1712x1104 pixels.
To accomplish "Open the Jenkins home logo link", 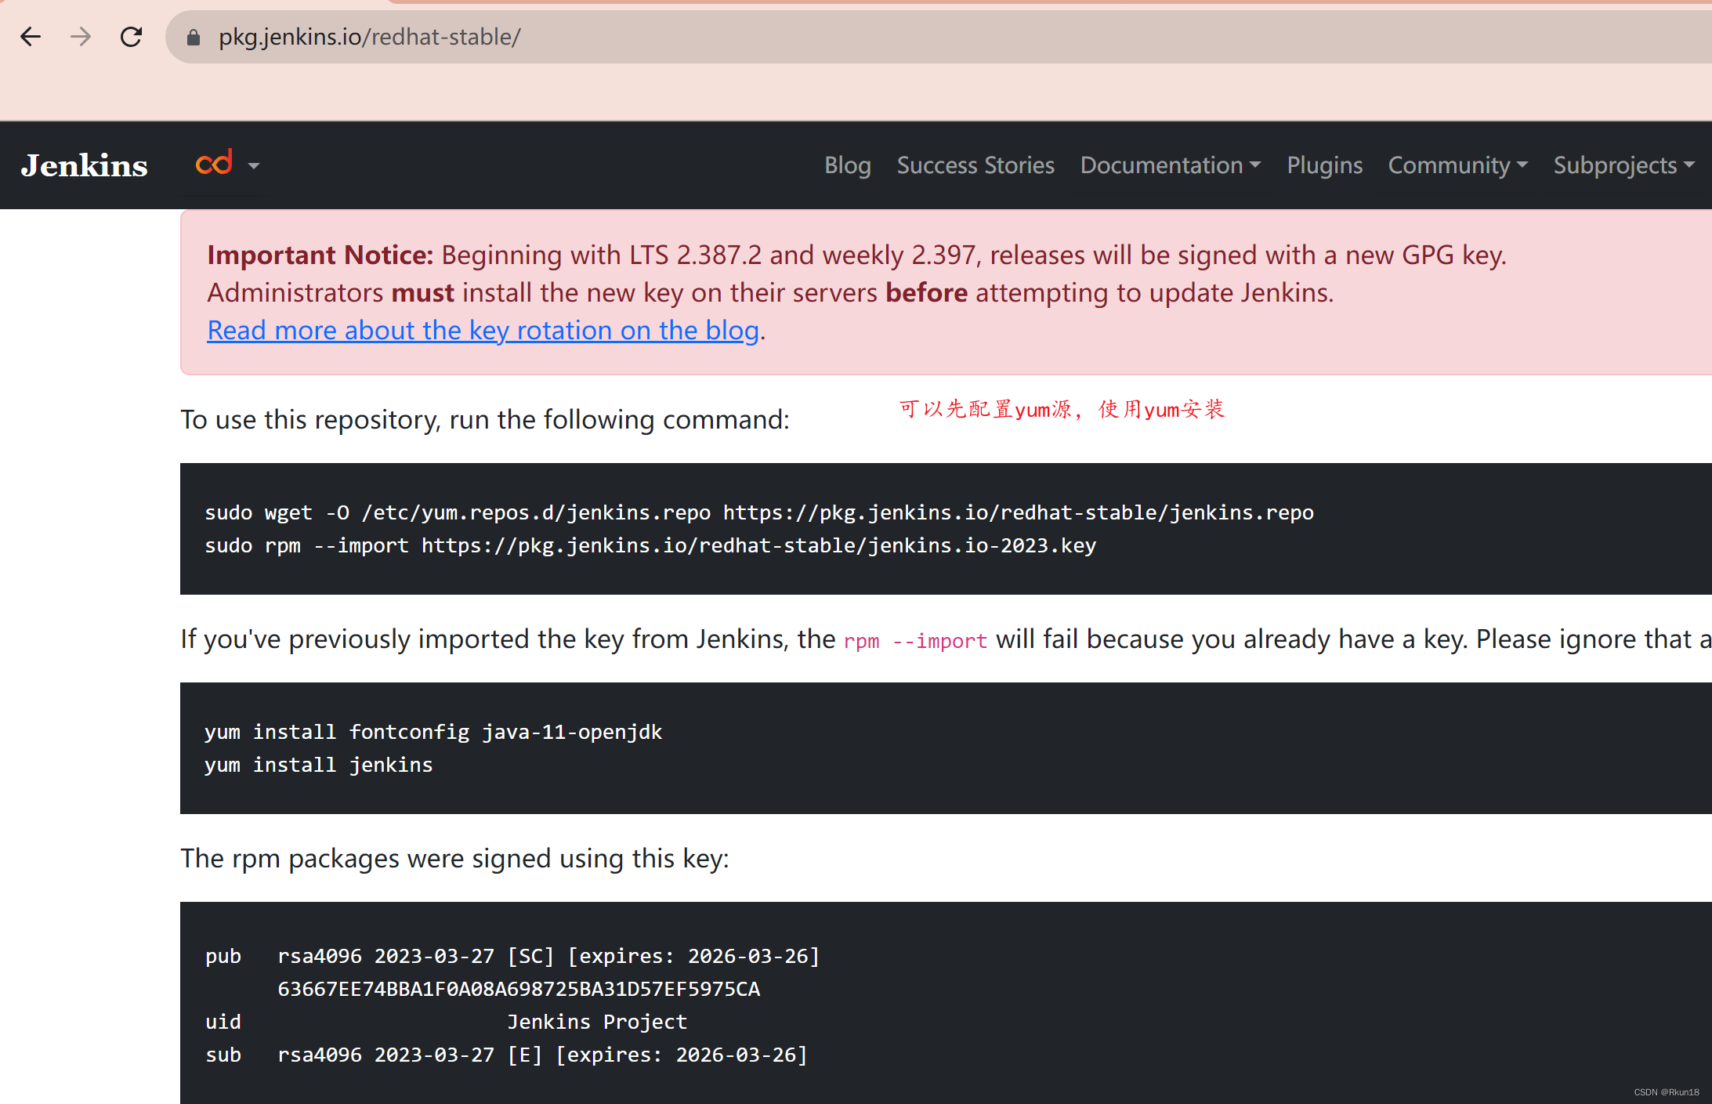I will click(84, 165).
